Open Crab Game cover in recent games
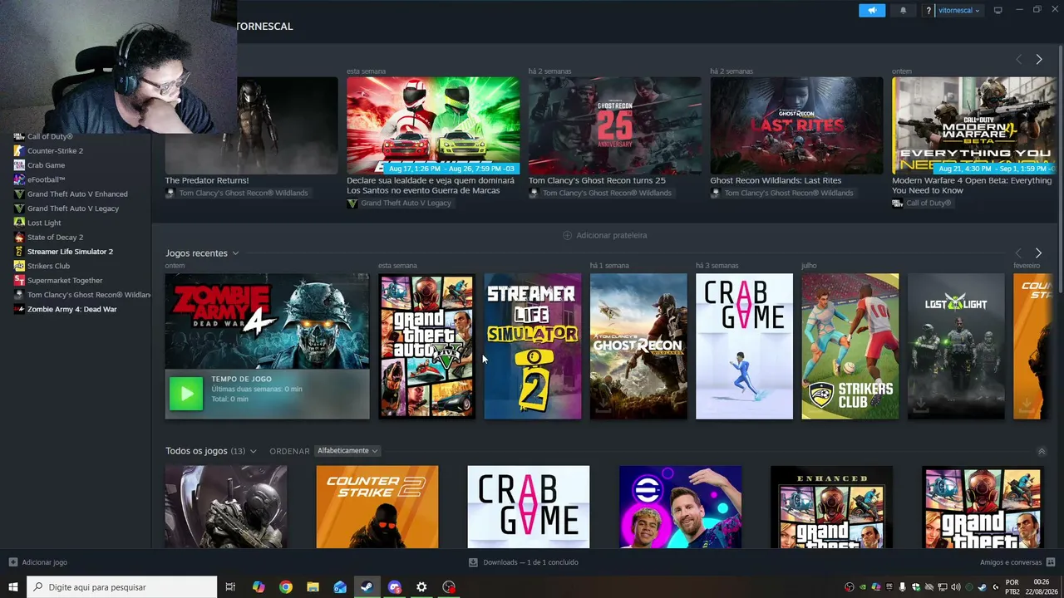Viewport: 1064px width, 598px height. pyautogui.click(x=744, y=346)
